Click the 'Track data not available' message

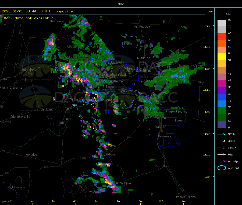28,18
